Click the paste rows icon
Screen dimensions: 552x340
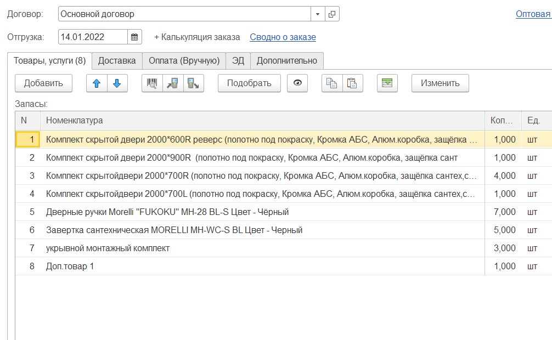352,83
